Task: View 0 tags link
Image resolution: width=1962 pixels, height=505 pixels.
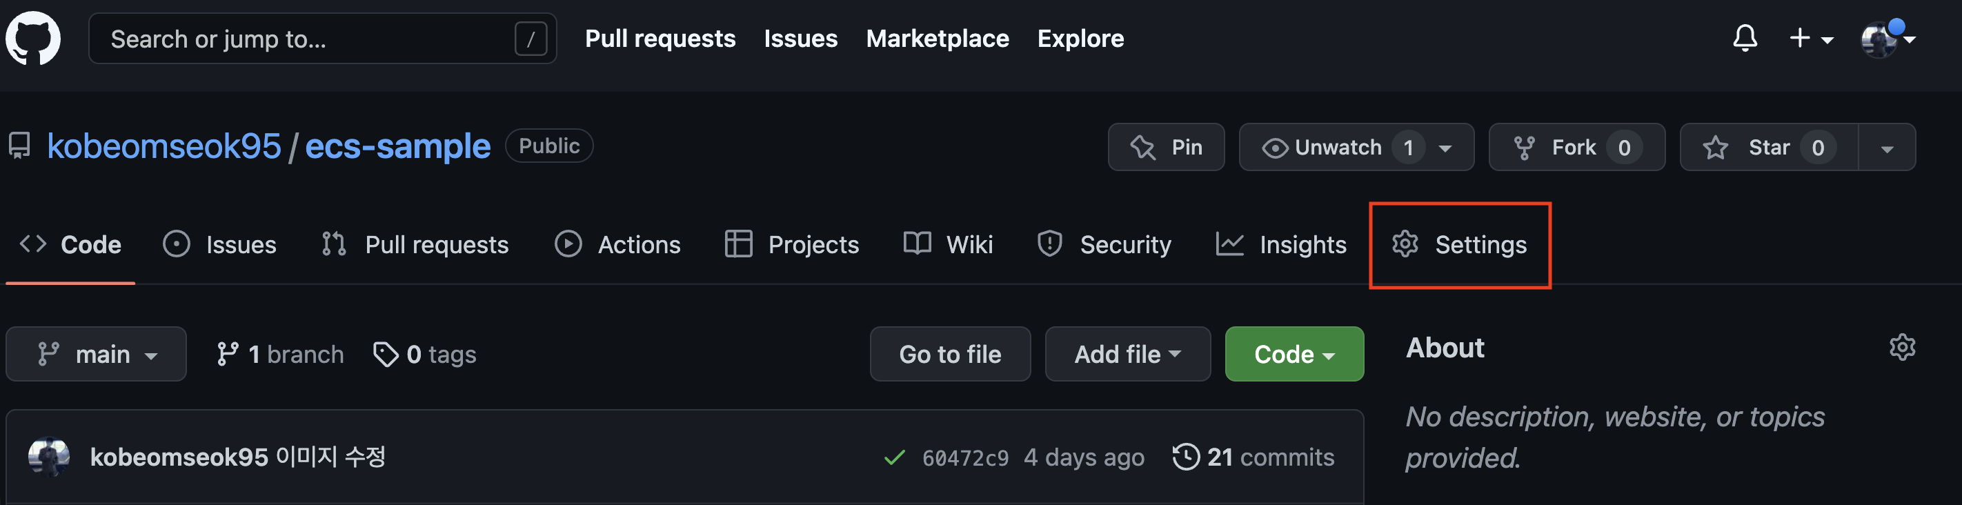Action: coord(424,354)
